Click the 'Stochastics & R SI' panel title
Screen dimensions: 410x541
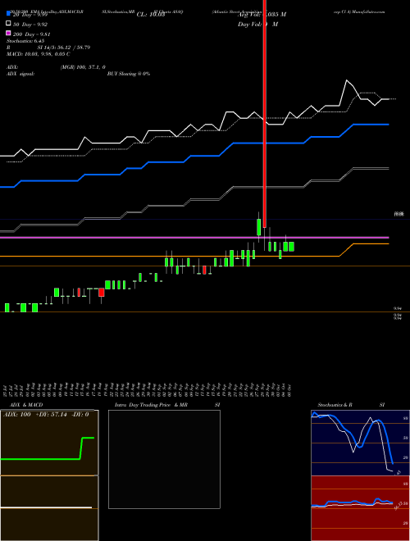point(351,405)
